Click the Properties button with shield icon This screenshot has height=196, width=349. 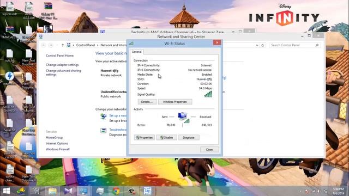tap(145, 138)
